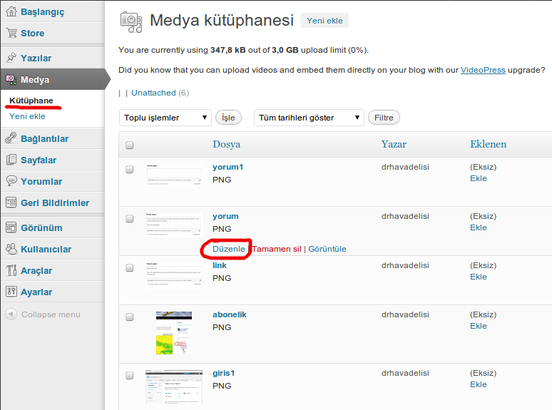Click the Başlangıç home icon in sidebar
552x410 pixels.
coord(11,12)
